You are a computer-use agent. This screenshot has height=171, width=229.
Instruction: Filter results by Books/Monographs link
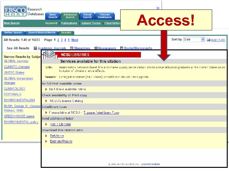pyautogui.click(x=138, y=48)
